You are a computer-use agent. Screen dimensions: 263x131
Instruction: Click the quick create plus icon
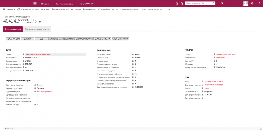(182, 4)
